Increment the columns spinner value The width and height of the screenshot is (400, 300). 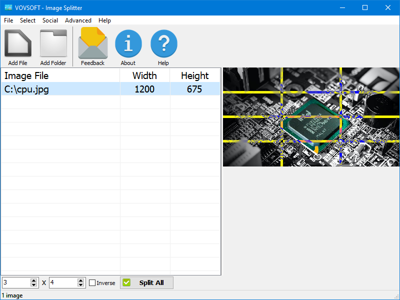point(80,280)
